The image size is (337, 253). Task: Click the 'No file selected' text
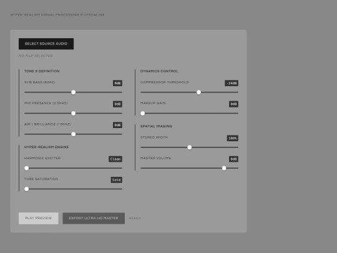pos(36,56)
